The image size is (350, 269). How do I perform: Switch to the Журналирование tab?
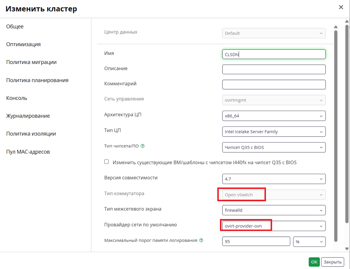[28, 116]
